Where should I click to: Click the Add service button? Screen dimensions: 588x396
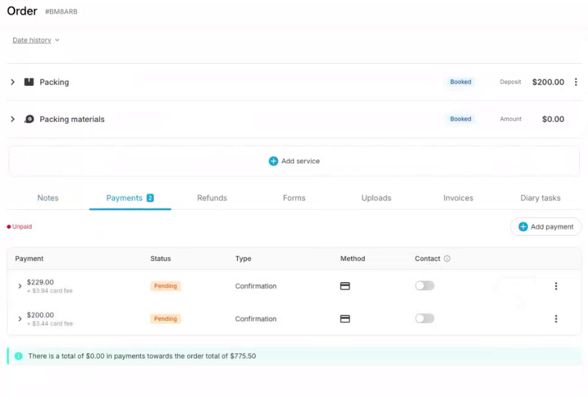coord(294,161)
